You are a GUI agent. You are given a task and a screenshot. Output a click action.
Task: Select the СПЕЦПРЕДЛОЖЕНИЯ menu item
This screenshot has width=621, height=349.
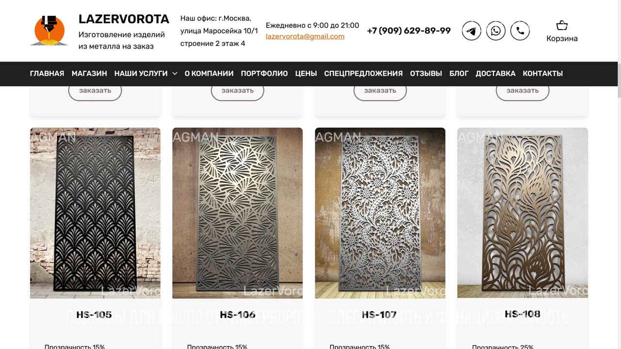363,74
